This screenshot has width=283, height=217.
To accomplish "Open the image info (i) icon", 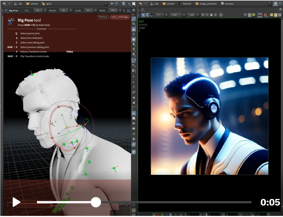I will click(x=221, y=15).
